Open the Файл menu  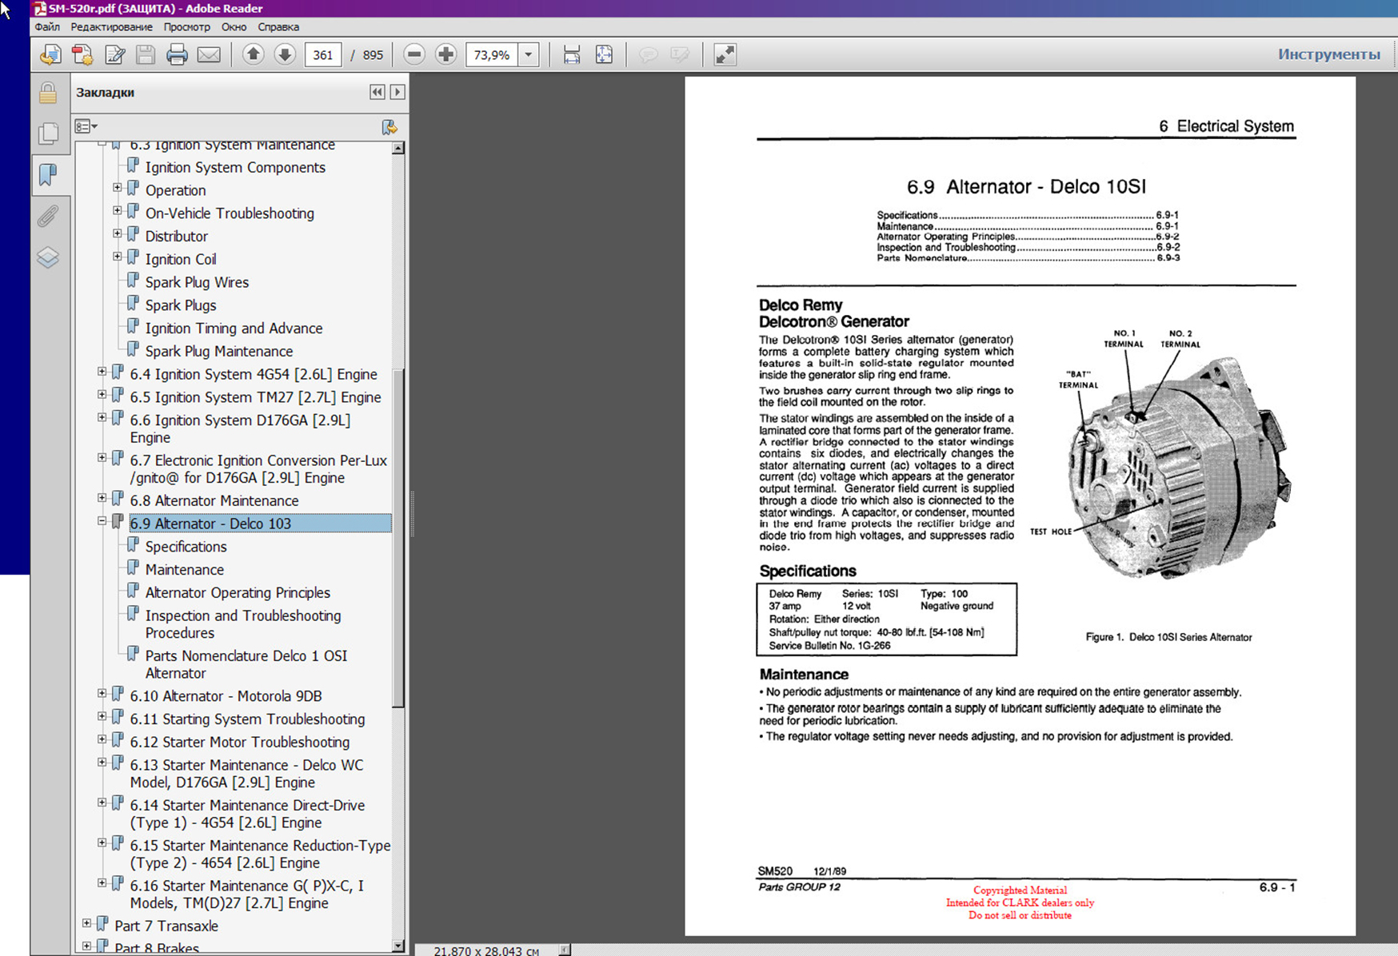click(47, 27)
